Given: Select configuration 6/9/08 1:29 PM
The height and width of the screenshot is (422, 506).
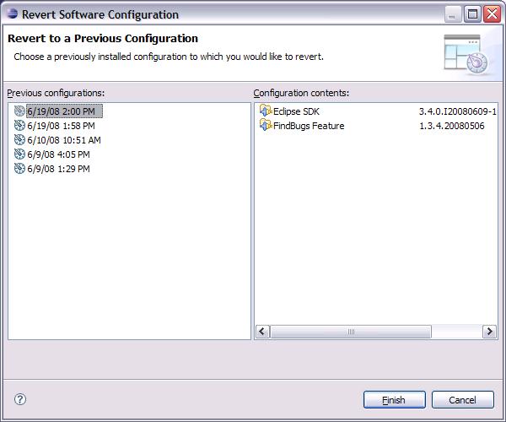Looking at the screenshot, I should click(58, 169).
